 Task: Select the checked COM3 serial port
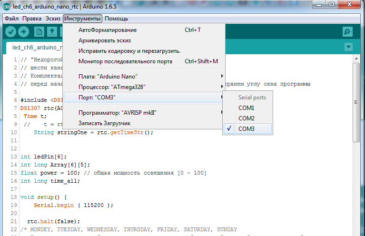(x=247, y=128)
